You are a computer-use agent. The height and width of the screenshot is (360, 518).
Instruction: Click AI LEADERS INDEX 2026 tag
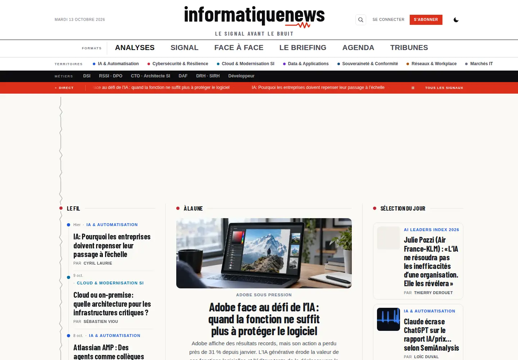(432, 230)
